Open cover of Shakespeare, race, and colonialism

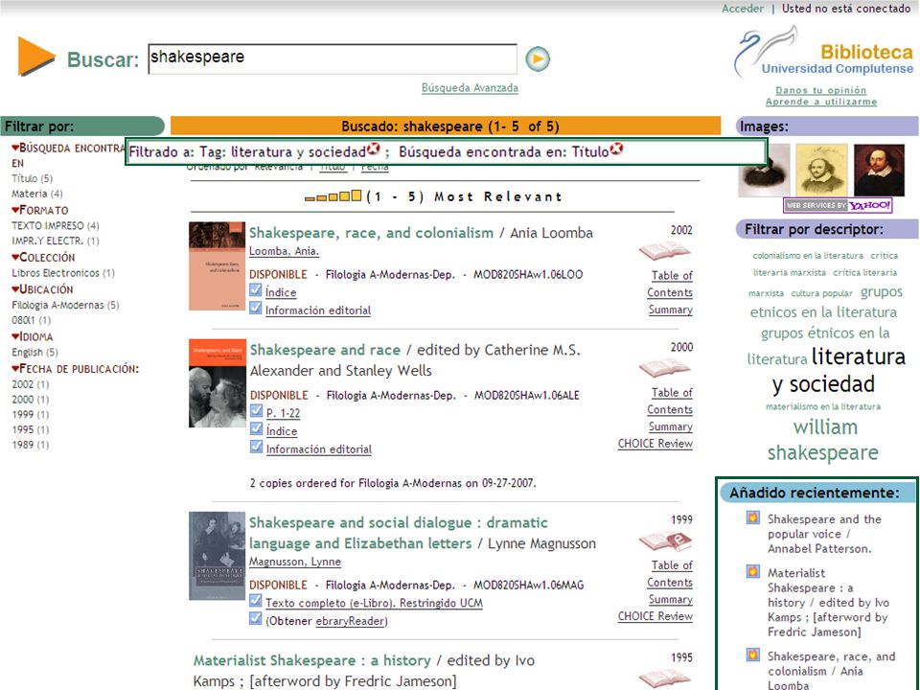click(217, 265)
